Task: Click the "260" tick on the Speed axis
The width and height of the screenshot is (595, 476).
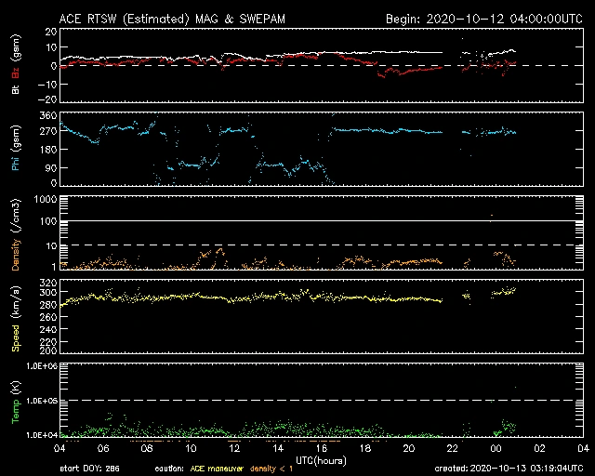Action: (48, 317)
